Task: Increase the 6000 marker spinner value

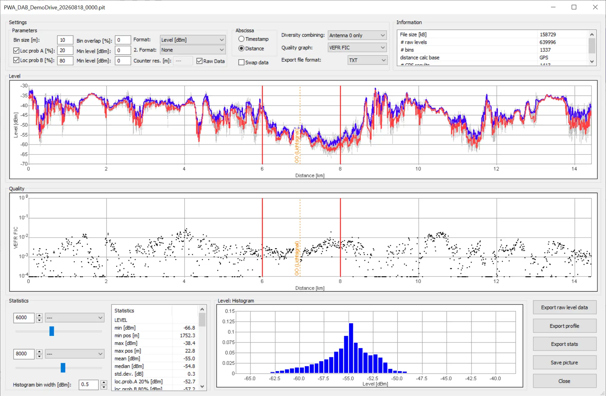Action: tap(39, 315)
